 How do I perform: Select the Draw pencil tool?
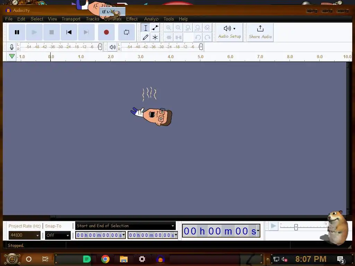pyautogui.click(x=146, y=37)
